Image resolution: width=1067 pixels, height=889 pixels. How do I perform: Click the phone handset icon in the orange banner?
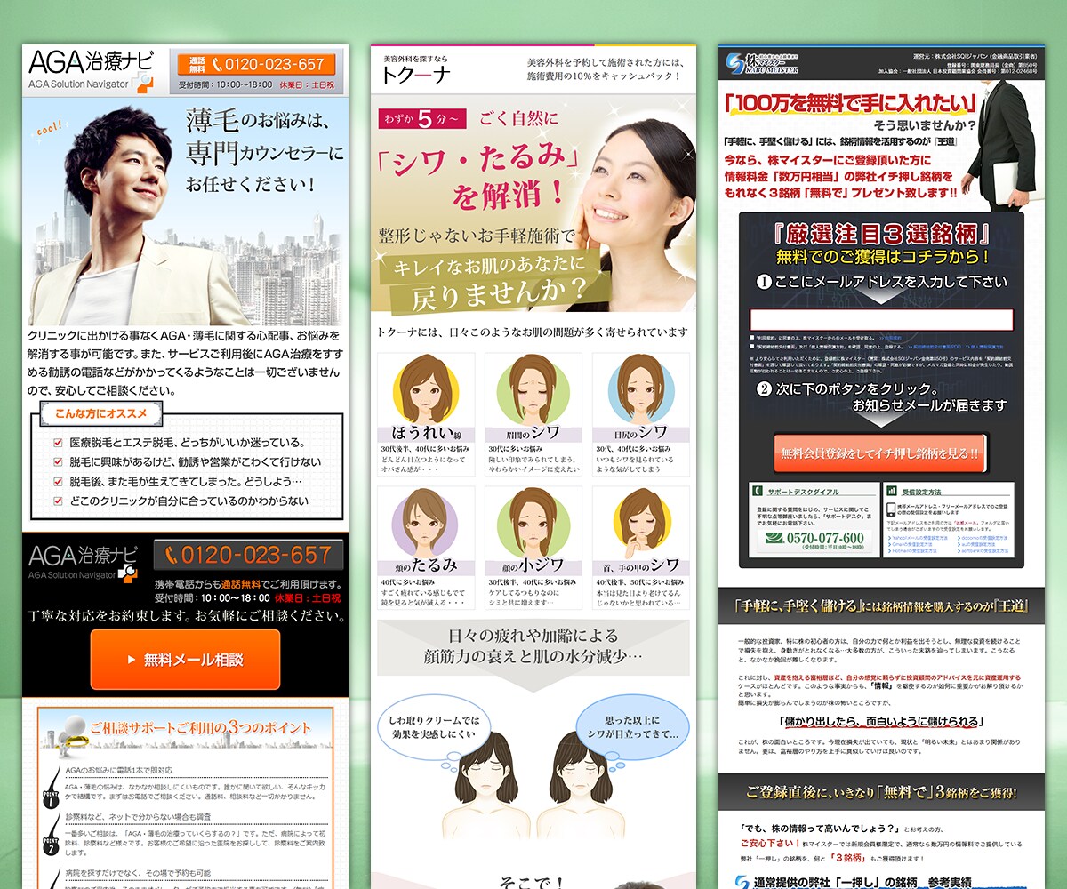217,65
